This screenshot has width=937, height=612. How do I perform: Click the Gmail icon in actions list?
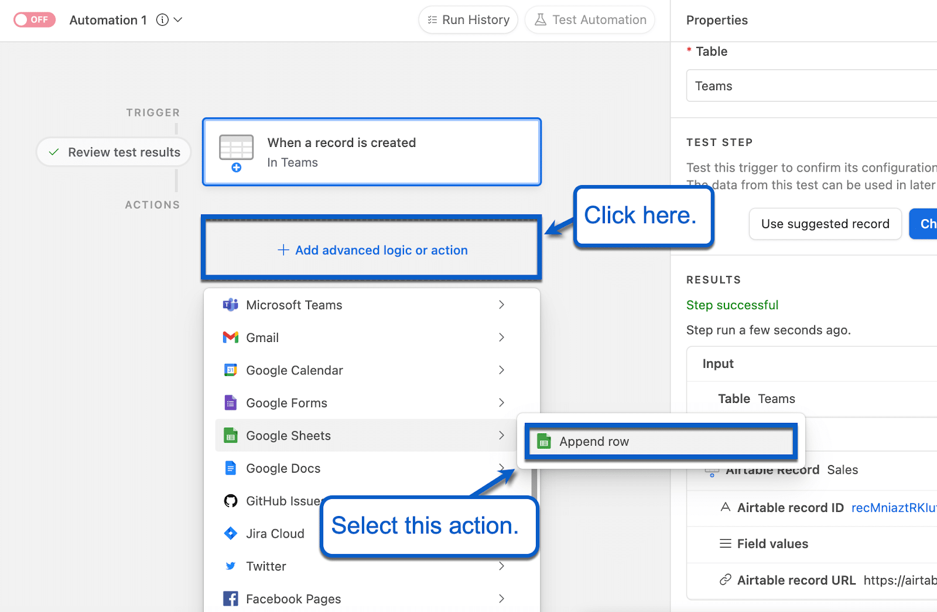[x=231, y=337]
